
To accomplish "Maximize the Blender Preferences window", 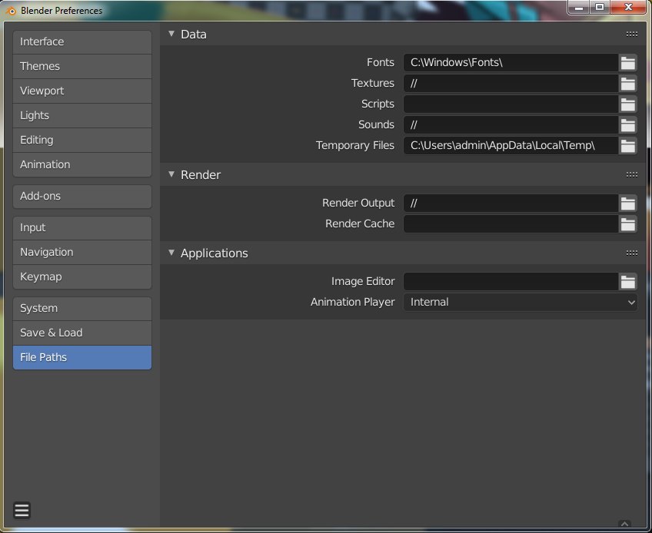I will point(600,7).
